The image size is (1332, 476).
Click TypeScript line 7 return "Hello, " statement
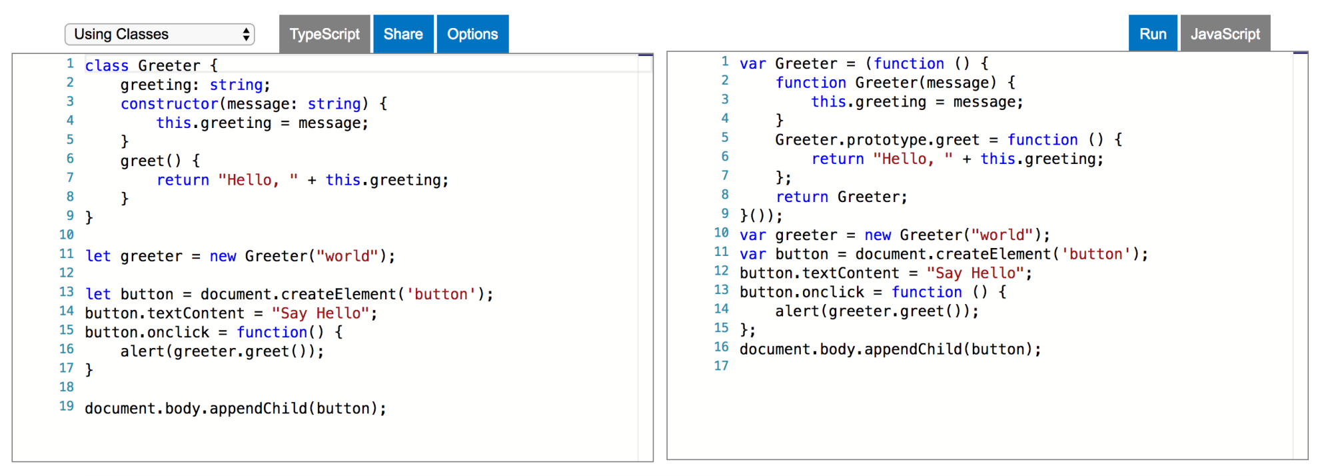pyautogui.click(x=303, y=180)
